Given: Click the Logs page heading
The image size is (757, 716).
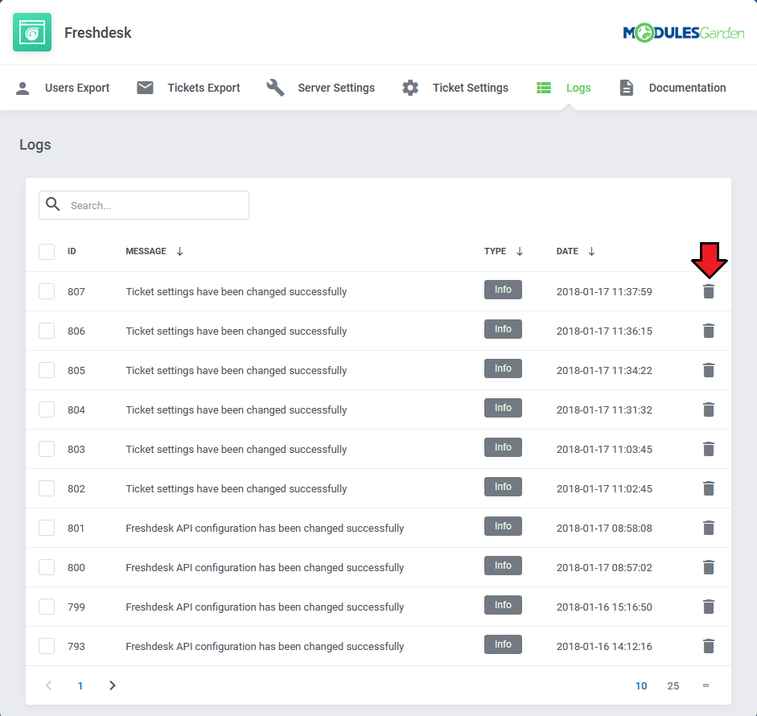Looking at the screenshot, I should pyautogui.click(x=35, y=145).
